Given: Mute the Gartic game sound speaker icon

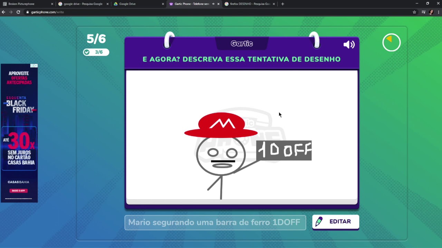Looking at the screenshot, I should pyautogui.click(x=349, y=45).
